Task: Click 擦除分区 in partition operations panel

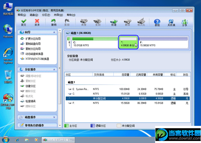Action: click(x=28, y=106)
